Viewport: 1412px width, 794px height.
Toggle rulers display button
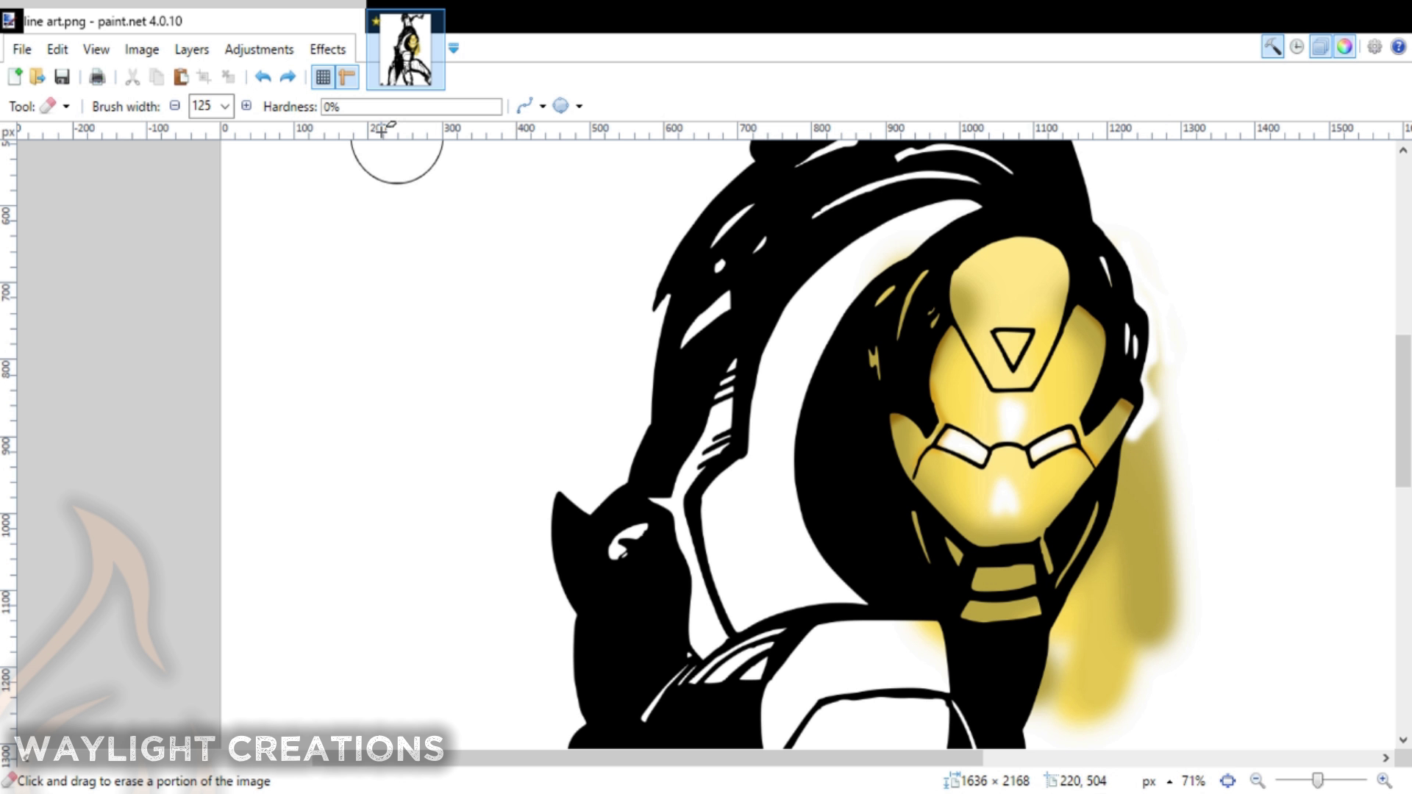click(x=346, y=76)
